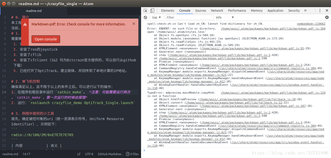
Task: Toggle the device toolbar icon in DevTools
Action: 152,10
